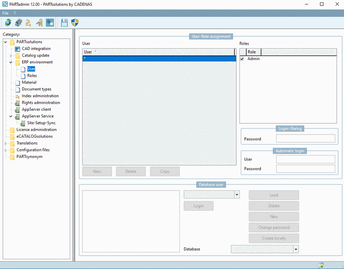This screenshot has height=269, width=344.
Task: Select Translations in the tree
Action: click(27, 143)
